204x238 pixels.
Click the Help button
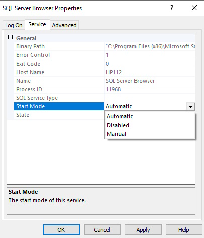pyautogui.click(x=184, y=229)
